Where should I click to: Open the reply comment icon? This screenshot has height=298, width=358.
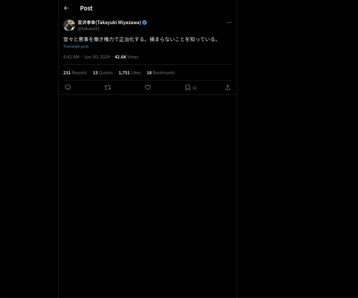click(68, 87)
